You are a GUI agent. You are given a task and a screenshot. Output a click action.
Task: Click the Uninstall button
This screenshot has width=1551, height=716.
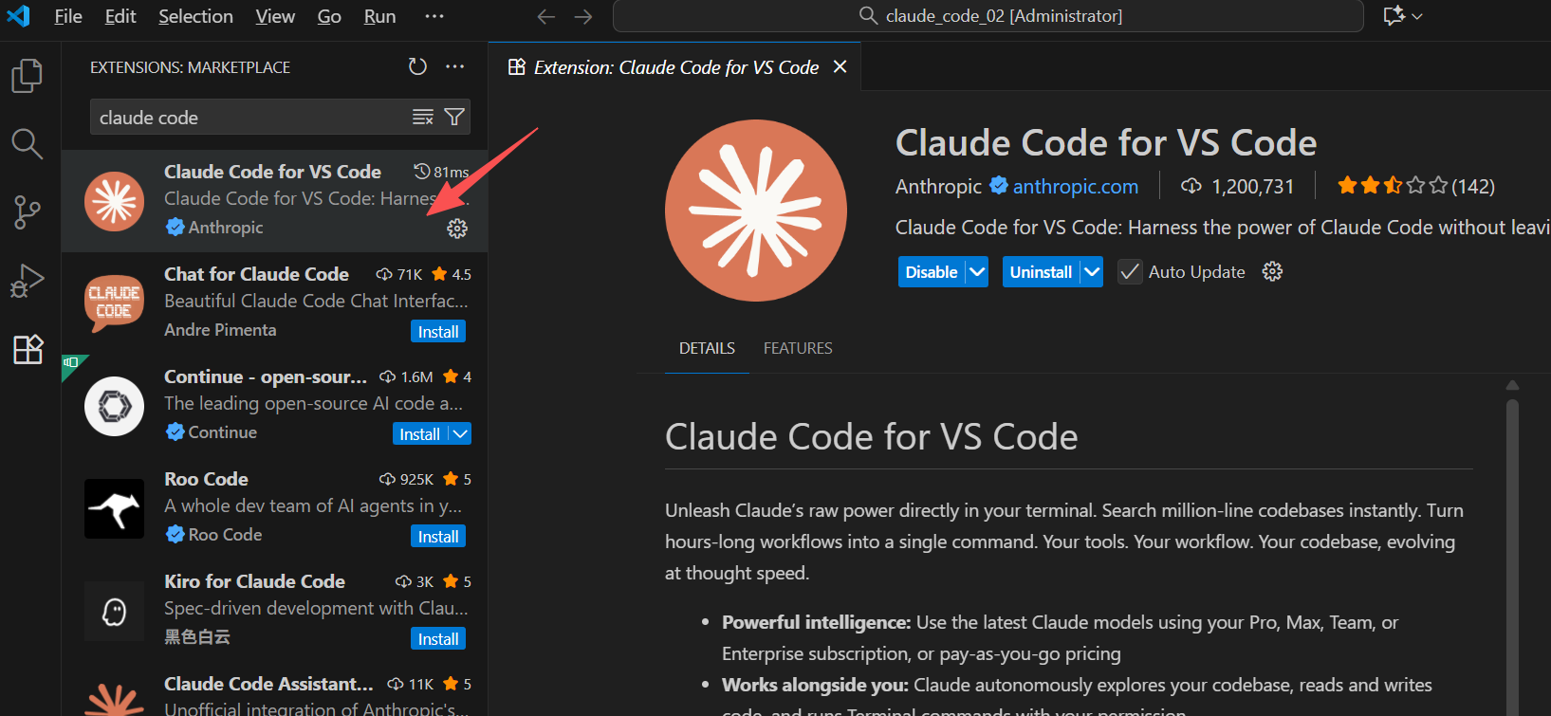1041,272
